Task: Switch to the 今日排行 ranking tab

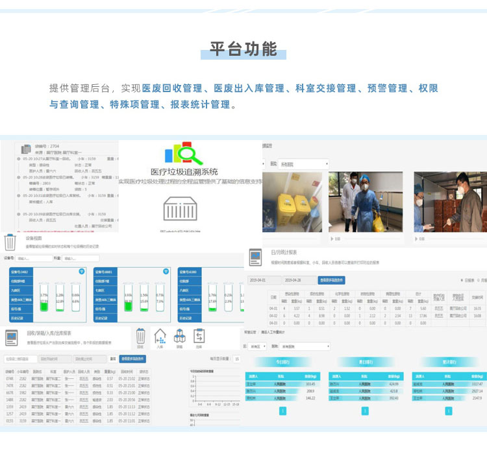Action: click(282, 362)
